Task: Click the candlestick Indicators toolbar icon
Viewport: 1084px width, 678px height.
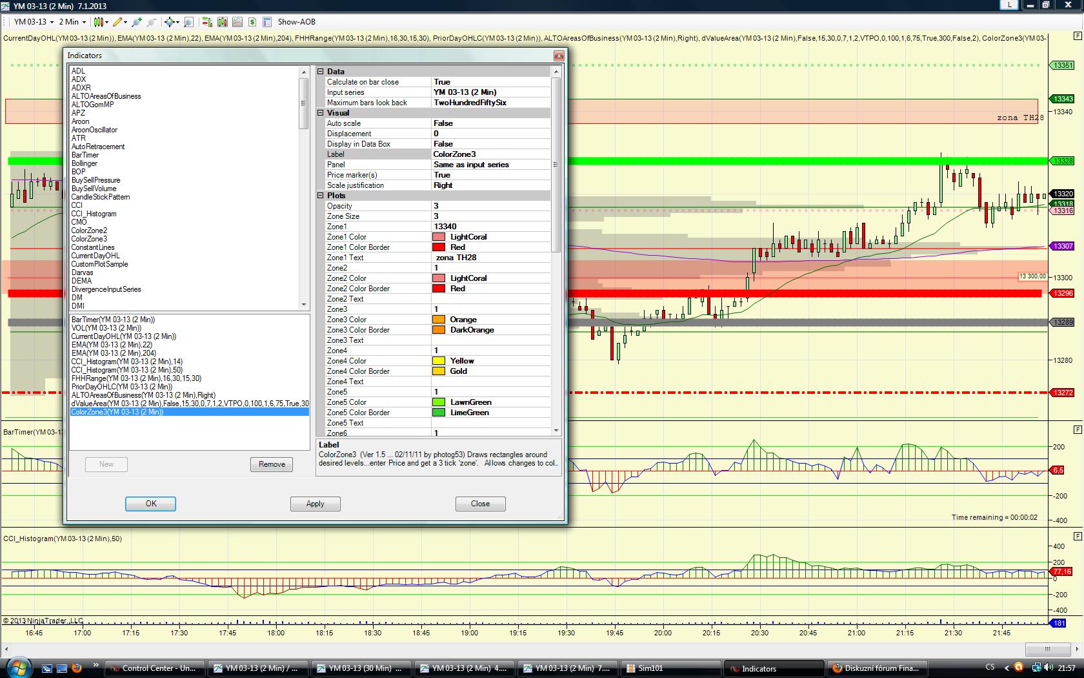Action: (x=223, y=22)
